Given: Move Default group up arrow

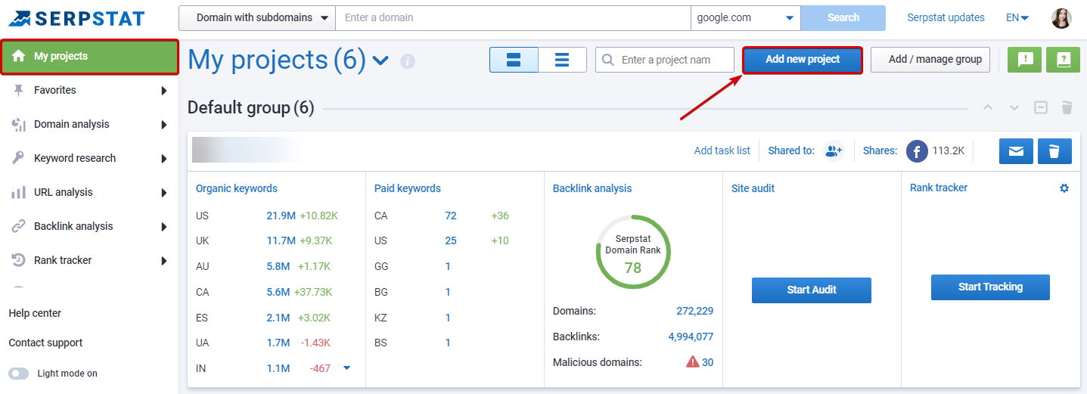Looking at the screenshot, I should pos(988,108).
